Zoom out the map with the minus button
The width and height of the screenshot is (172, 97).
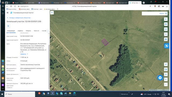tap(166, 84)
